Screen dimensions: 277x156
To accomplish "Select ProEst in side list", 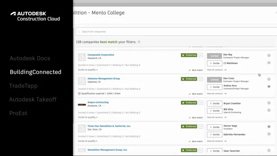I will (x=18, y=113).
